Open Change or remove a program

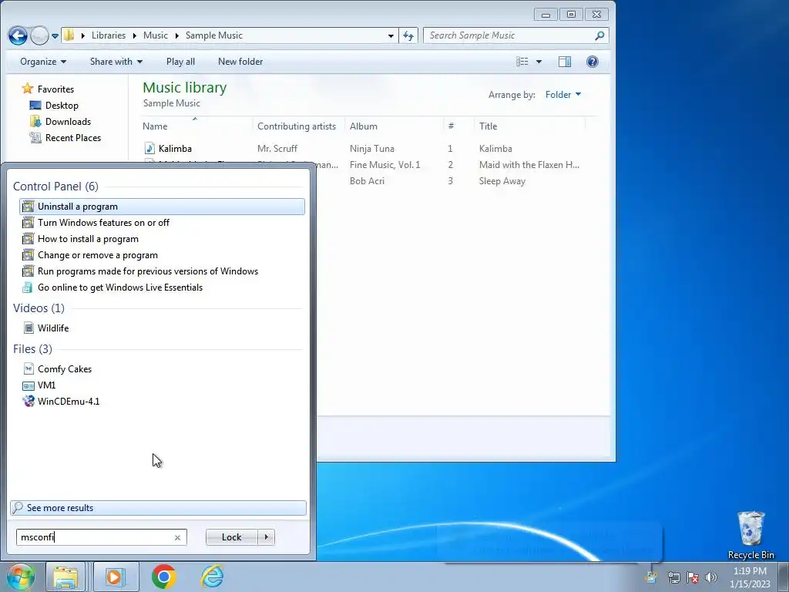[162, 254]
